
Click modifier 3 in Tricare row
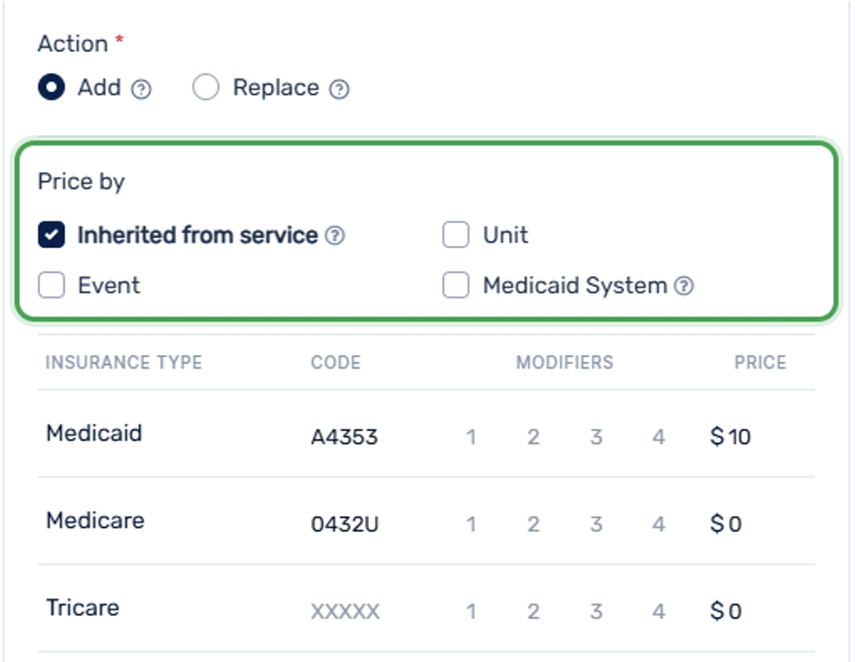[x=596, y=611]
